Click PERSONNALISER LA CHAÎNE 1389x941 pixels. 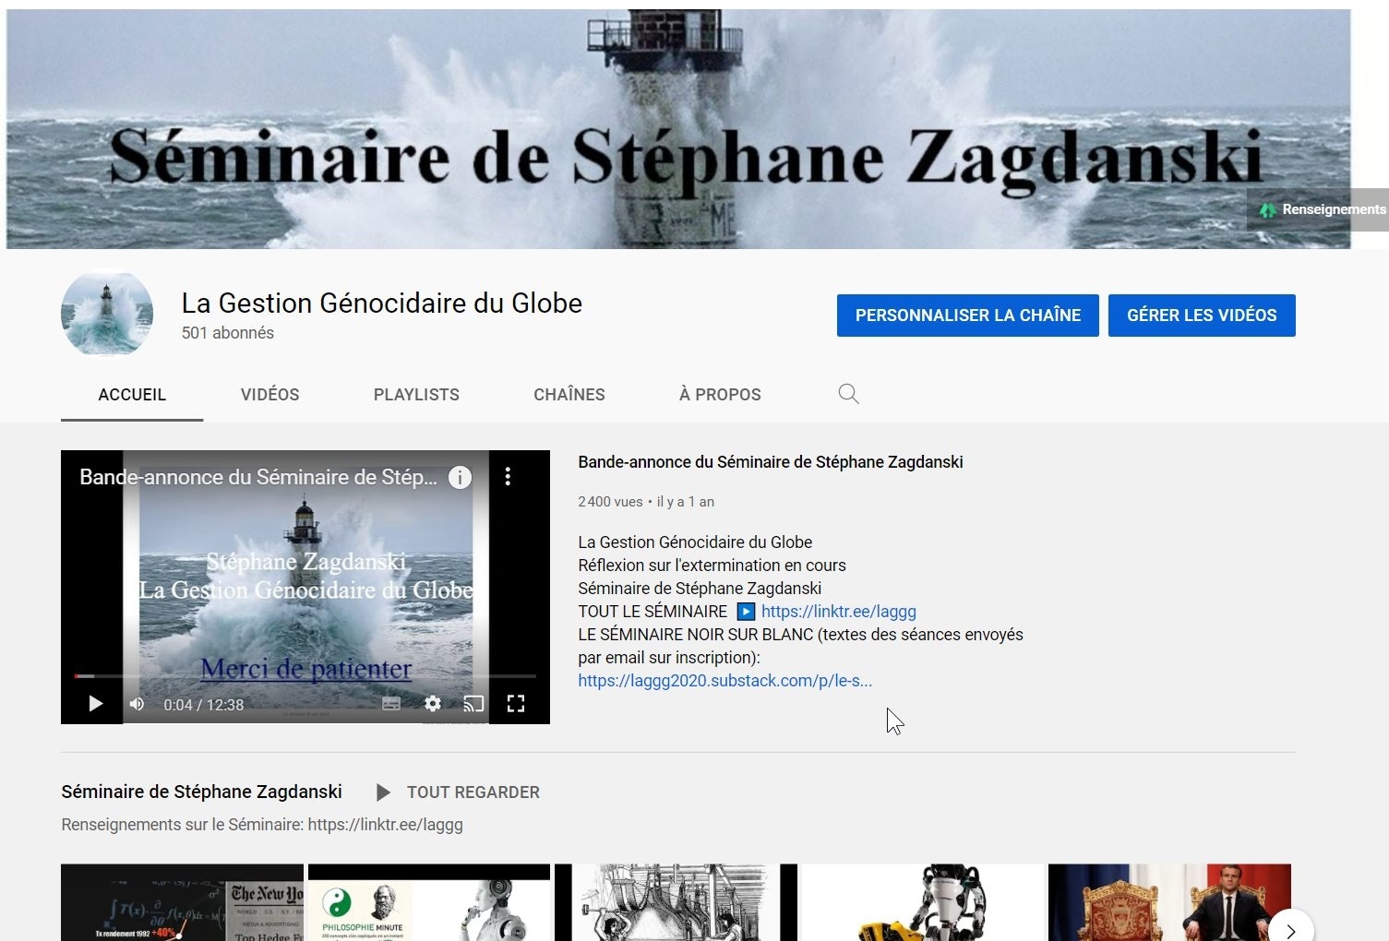967,315
